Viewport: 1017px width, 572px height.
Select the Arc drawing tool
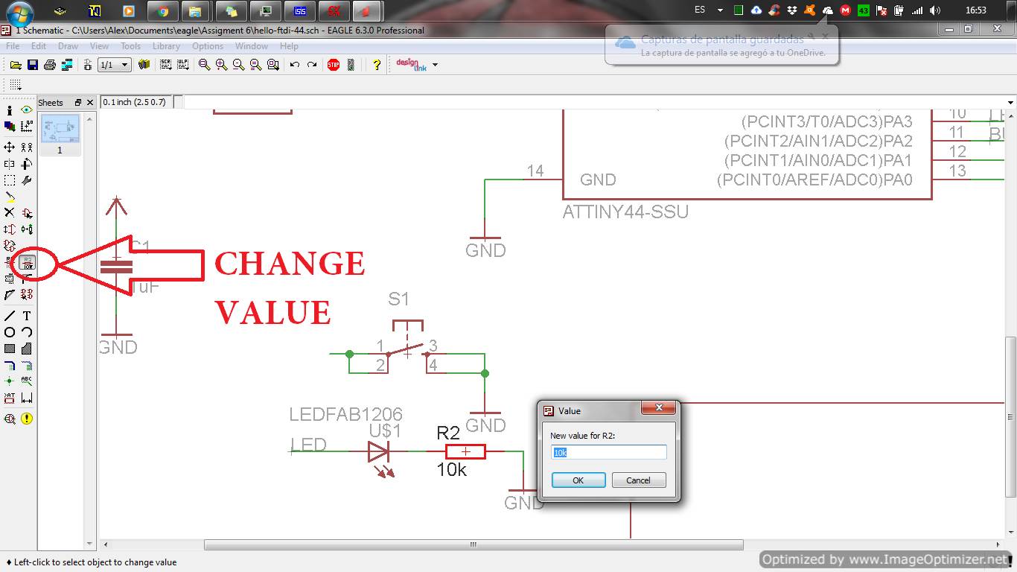coord(27,332)
